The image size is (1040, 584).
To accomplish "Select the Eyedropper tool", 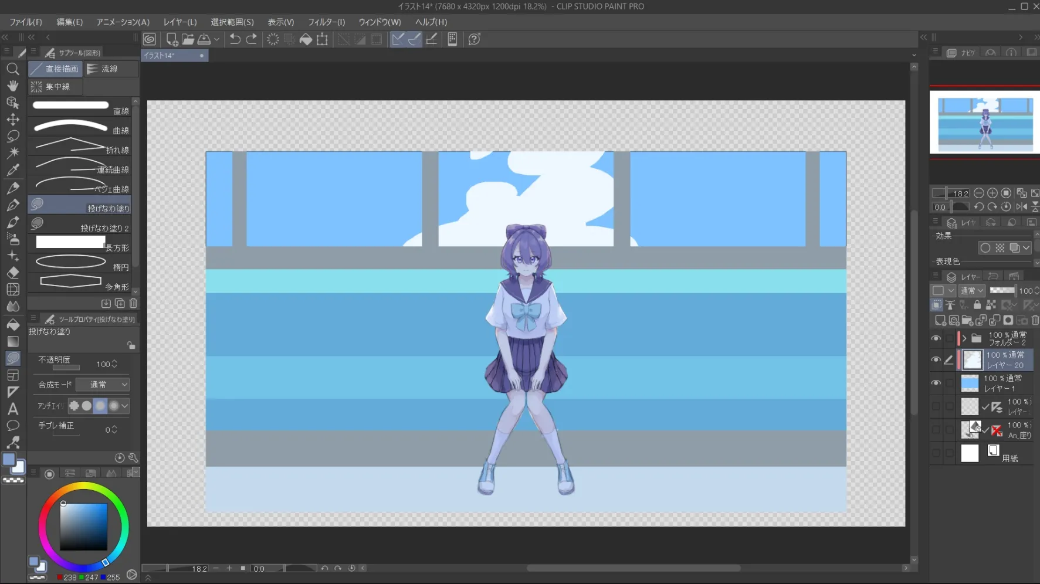I will coord(12,170).
